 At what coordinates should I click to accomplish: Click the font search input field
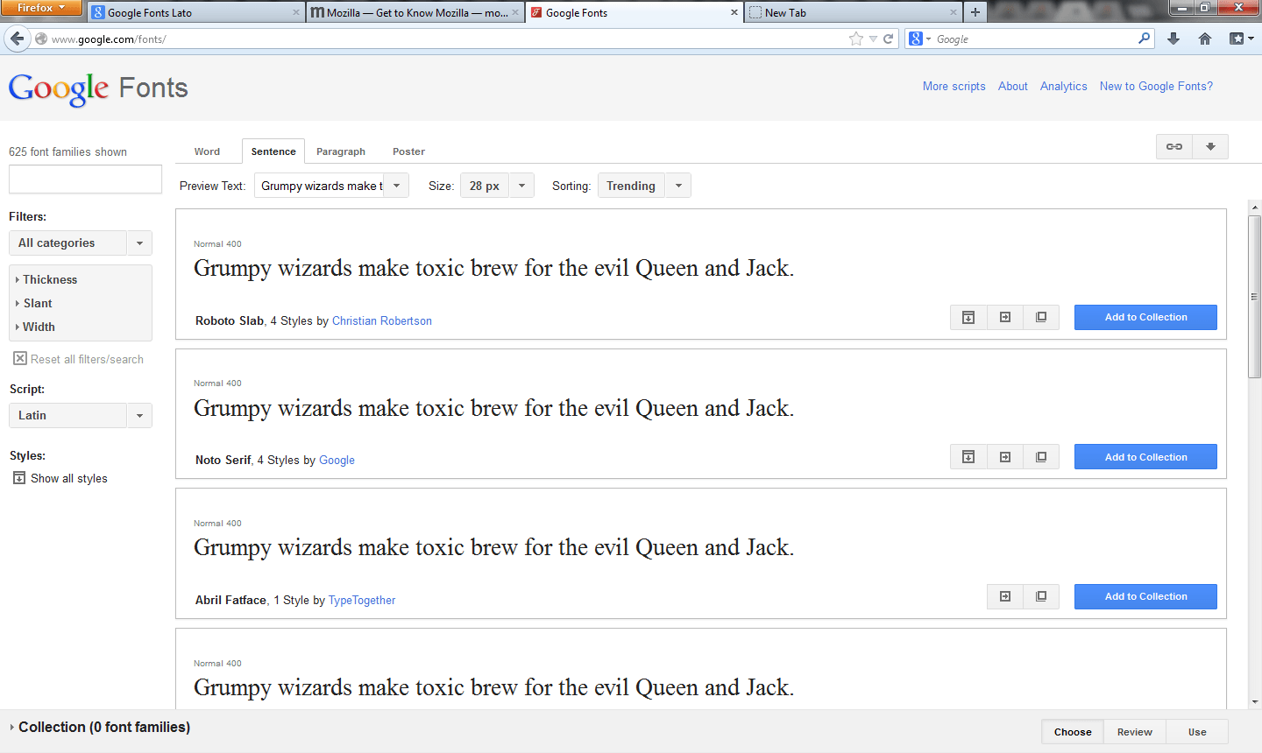85,179
